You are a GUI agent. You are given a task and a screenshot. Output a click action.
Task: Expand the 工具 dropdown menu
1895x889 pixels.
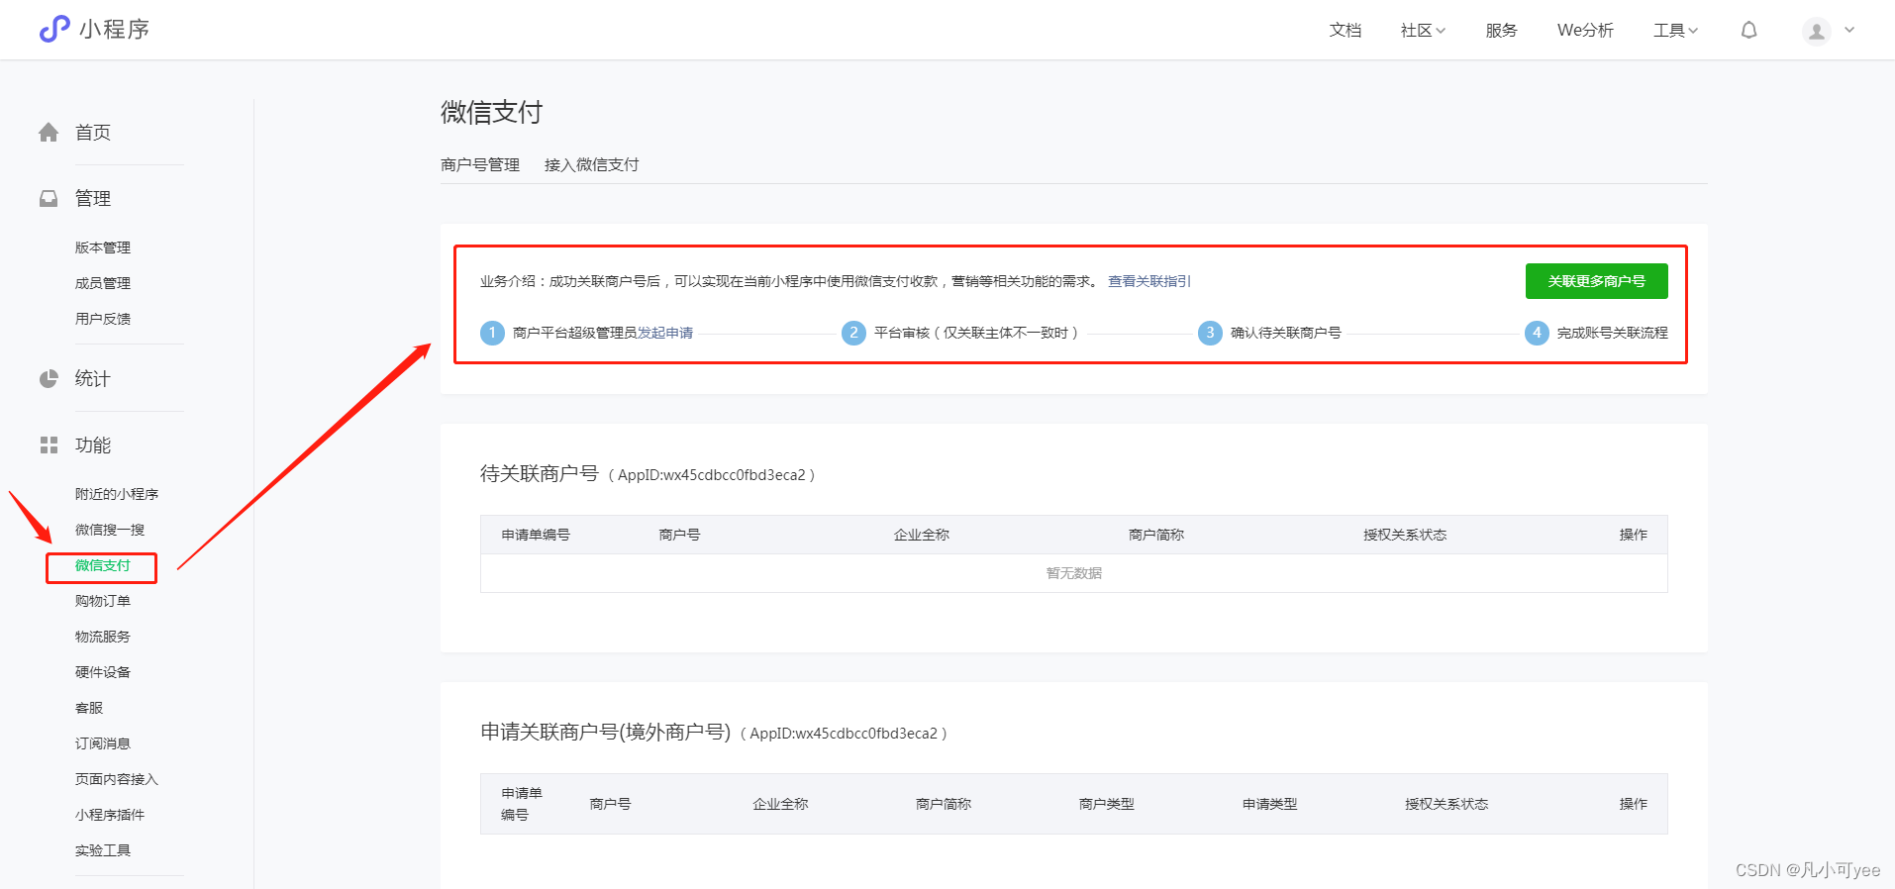1675,30
